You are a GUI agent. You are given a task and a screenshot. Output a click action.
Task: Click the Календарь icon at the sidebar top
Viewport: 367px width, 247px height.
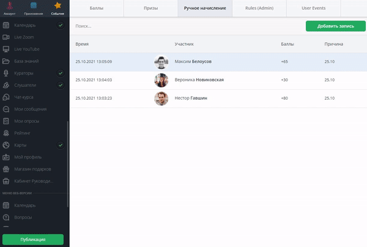coord(6,25)
